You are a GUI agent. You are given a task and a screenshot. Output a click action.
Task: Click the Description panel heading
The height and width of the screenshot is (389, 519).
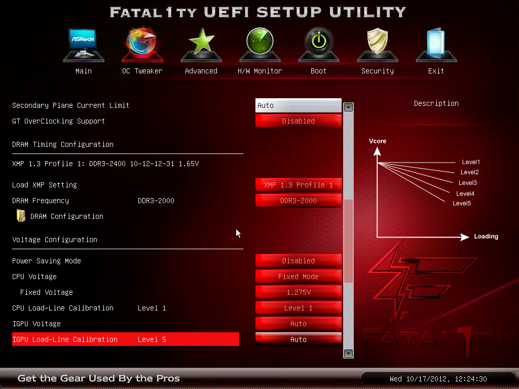pos(436,103)
